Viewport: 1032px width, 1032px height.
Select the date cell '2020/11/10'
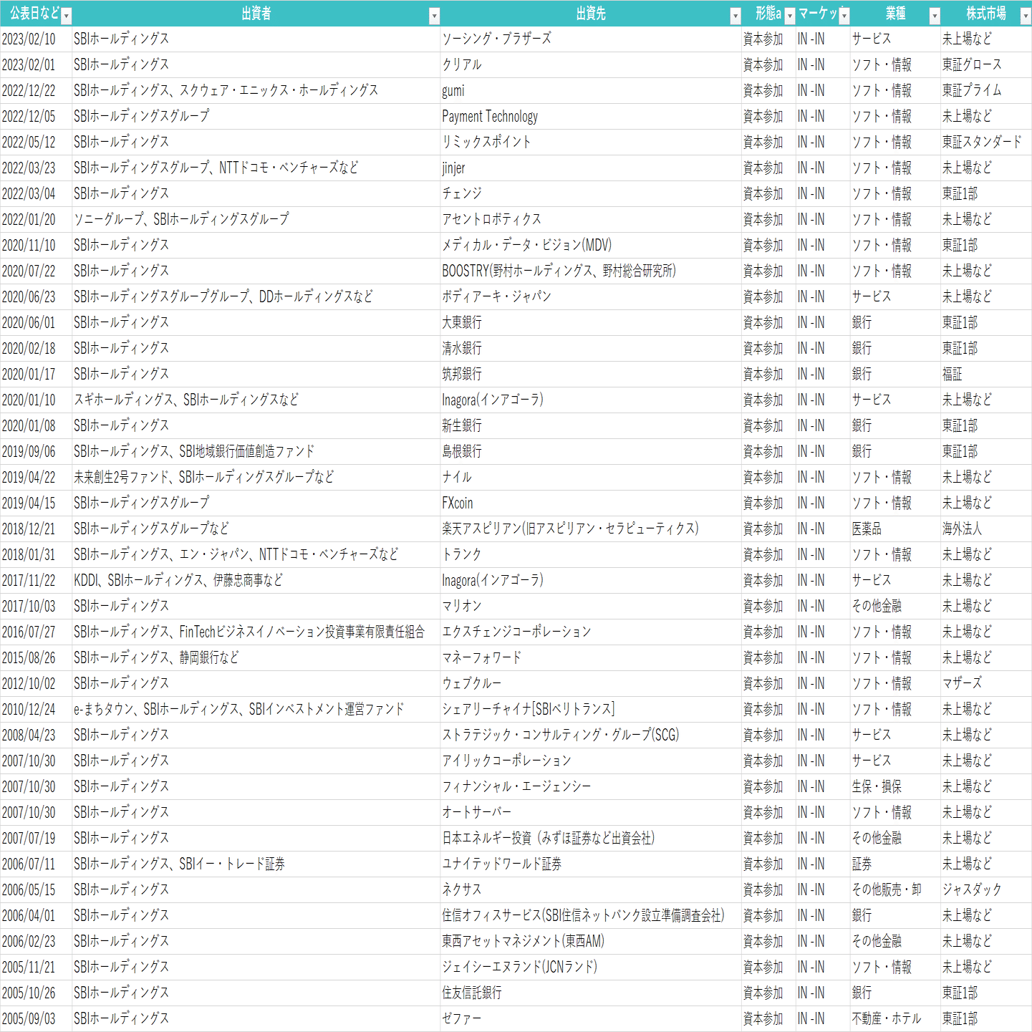click(x=36, y=246)
